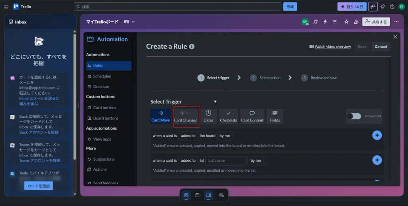
Task: Add the 'added to list' trigger
Action: click(377, 160)
